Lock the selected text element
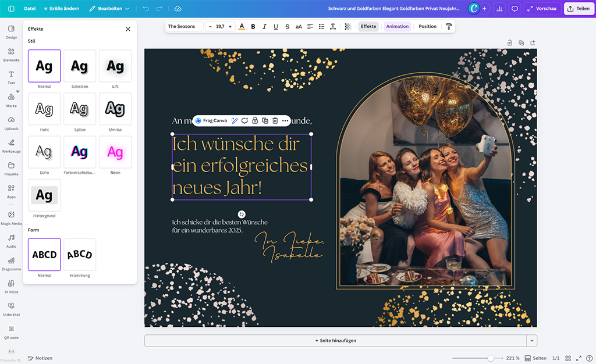This screenshot has height=364, width=596. 255,121
